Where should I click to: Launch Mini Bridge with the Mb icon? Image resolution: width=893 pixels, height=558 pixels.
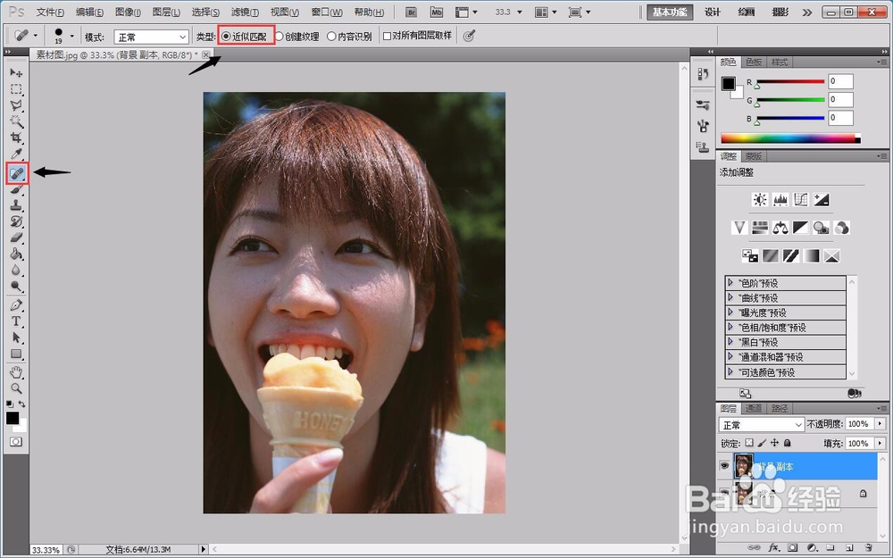point(437,12)
